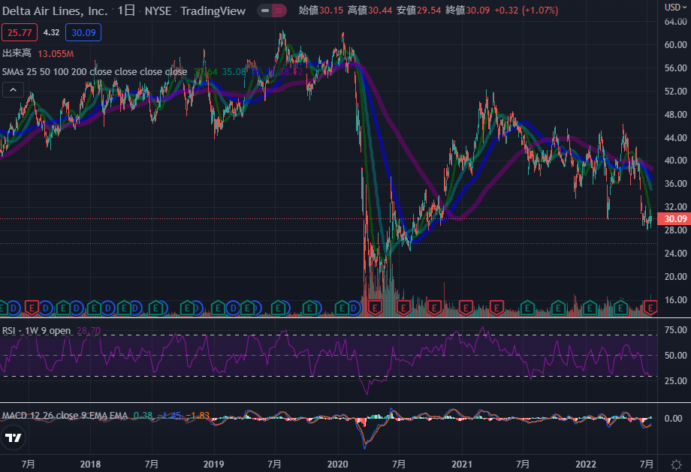This screenshot has width=691, height=472.
Task: Click the 安値 29.54 low value
Action: [x=418, y=10]
